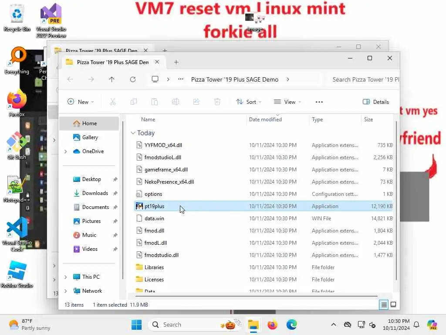Open the New item dropdown
Image resolution: width=446 pixels, height=335 pixels.
pyautogui.click(x=81, y=102)
